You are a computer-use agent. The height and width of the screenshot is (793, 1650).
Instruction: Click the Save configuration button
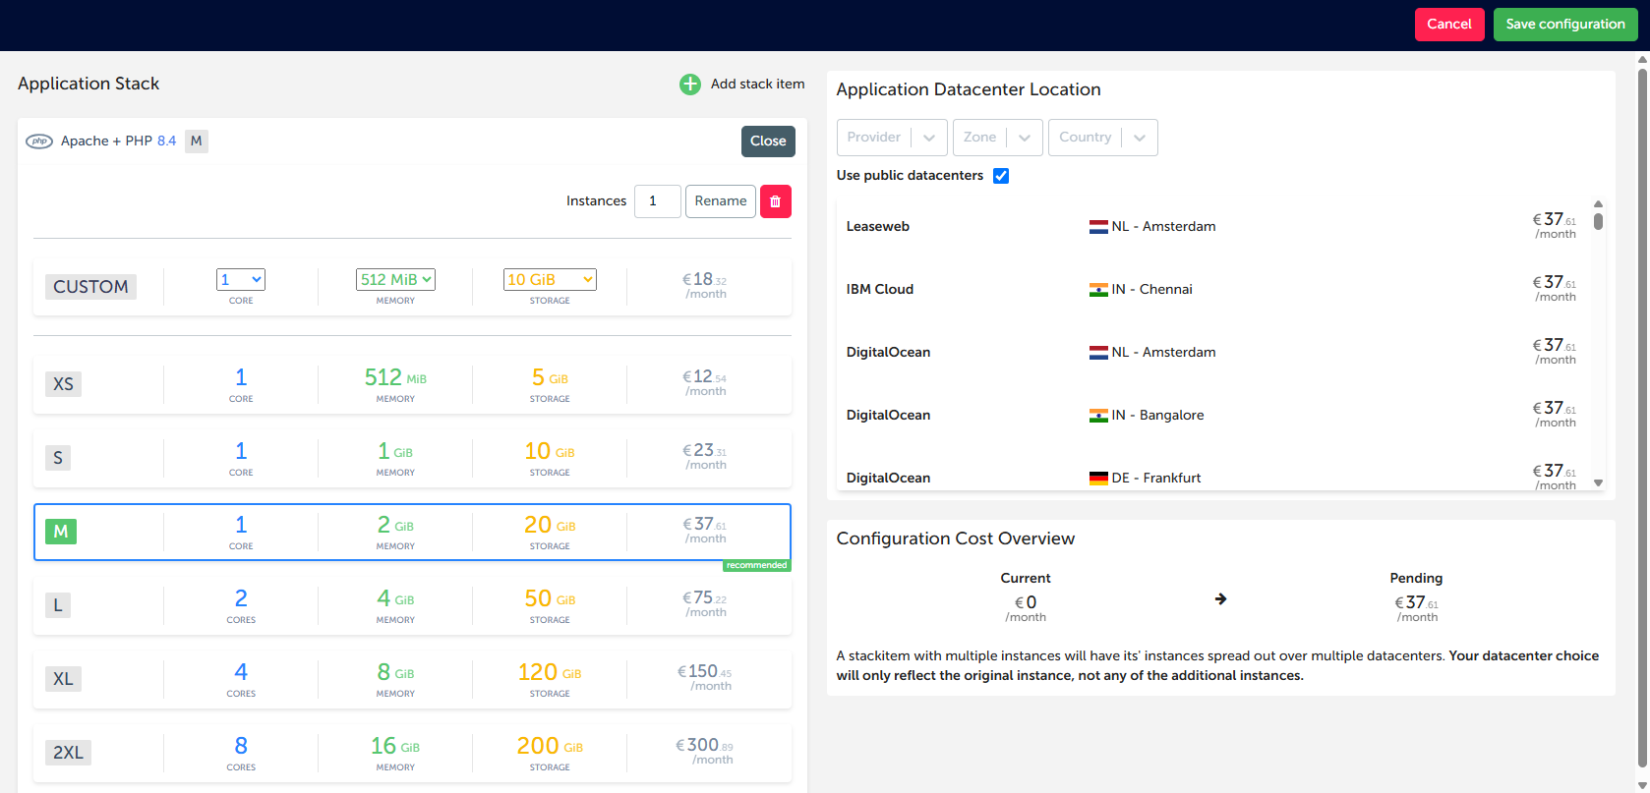point(1564,25)
